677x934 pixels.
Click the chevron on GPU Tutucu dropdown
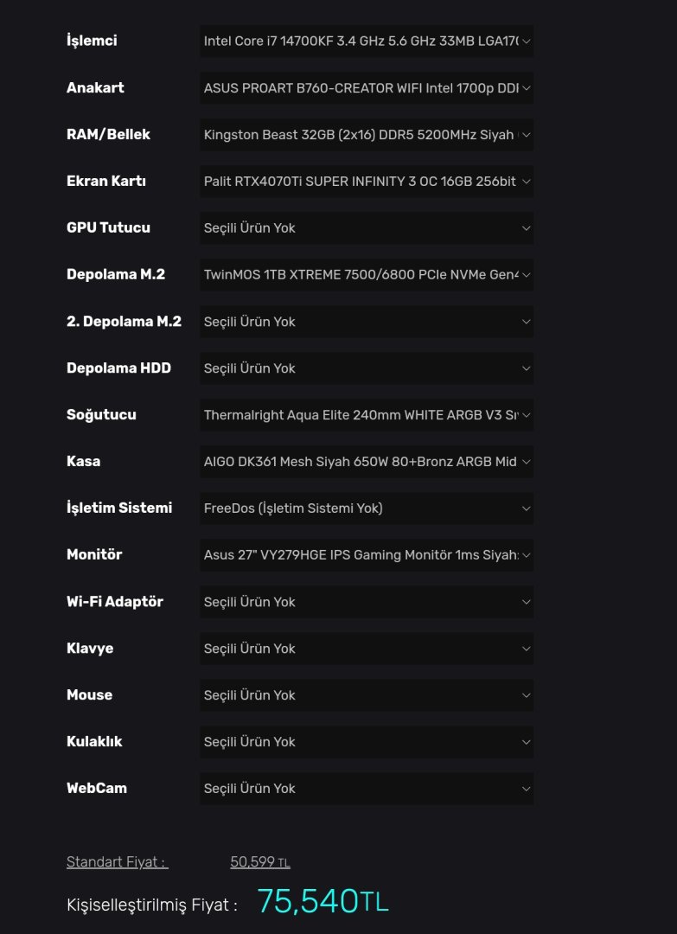pyautogui.click(x=526, y=227)
